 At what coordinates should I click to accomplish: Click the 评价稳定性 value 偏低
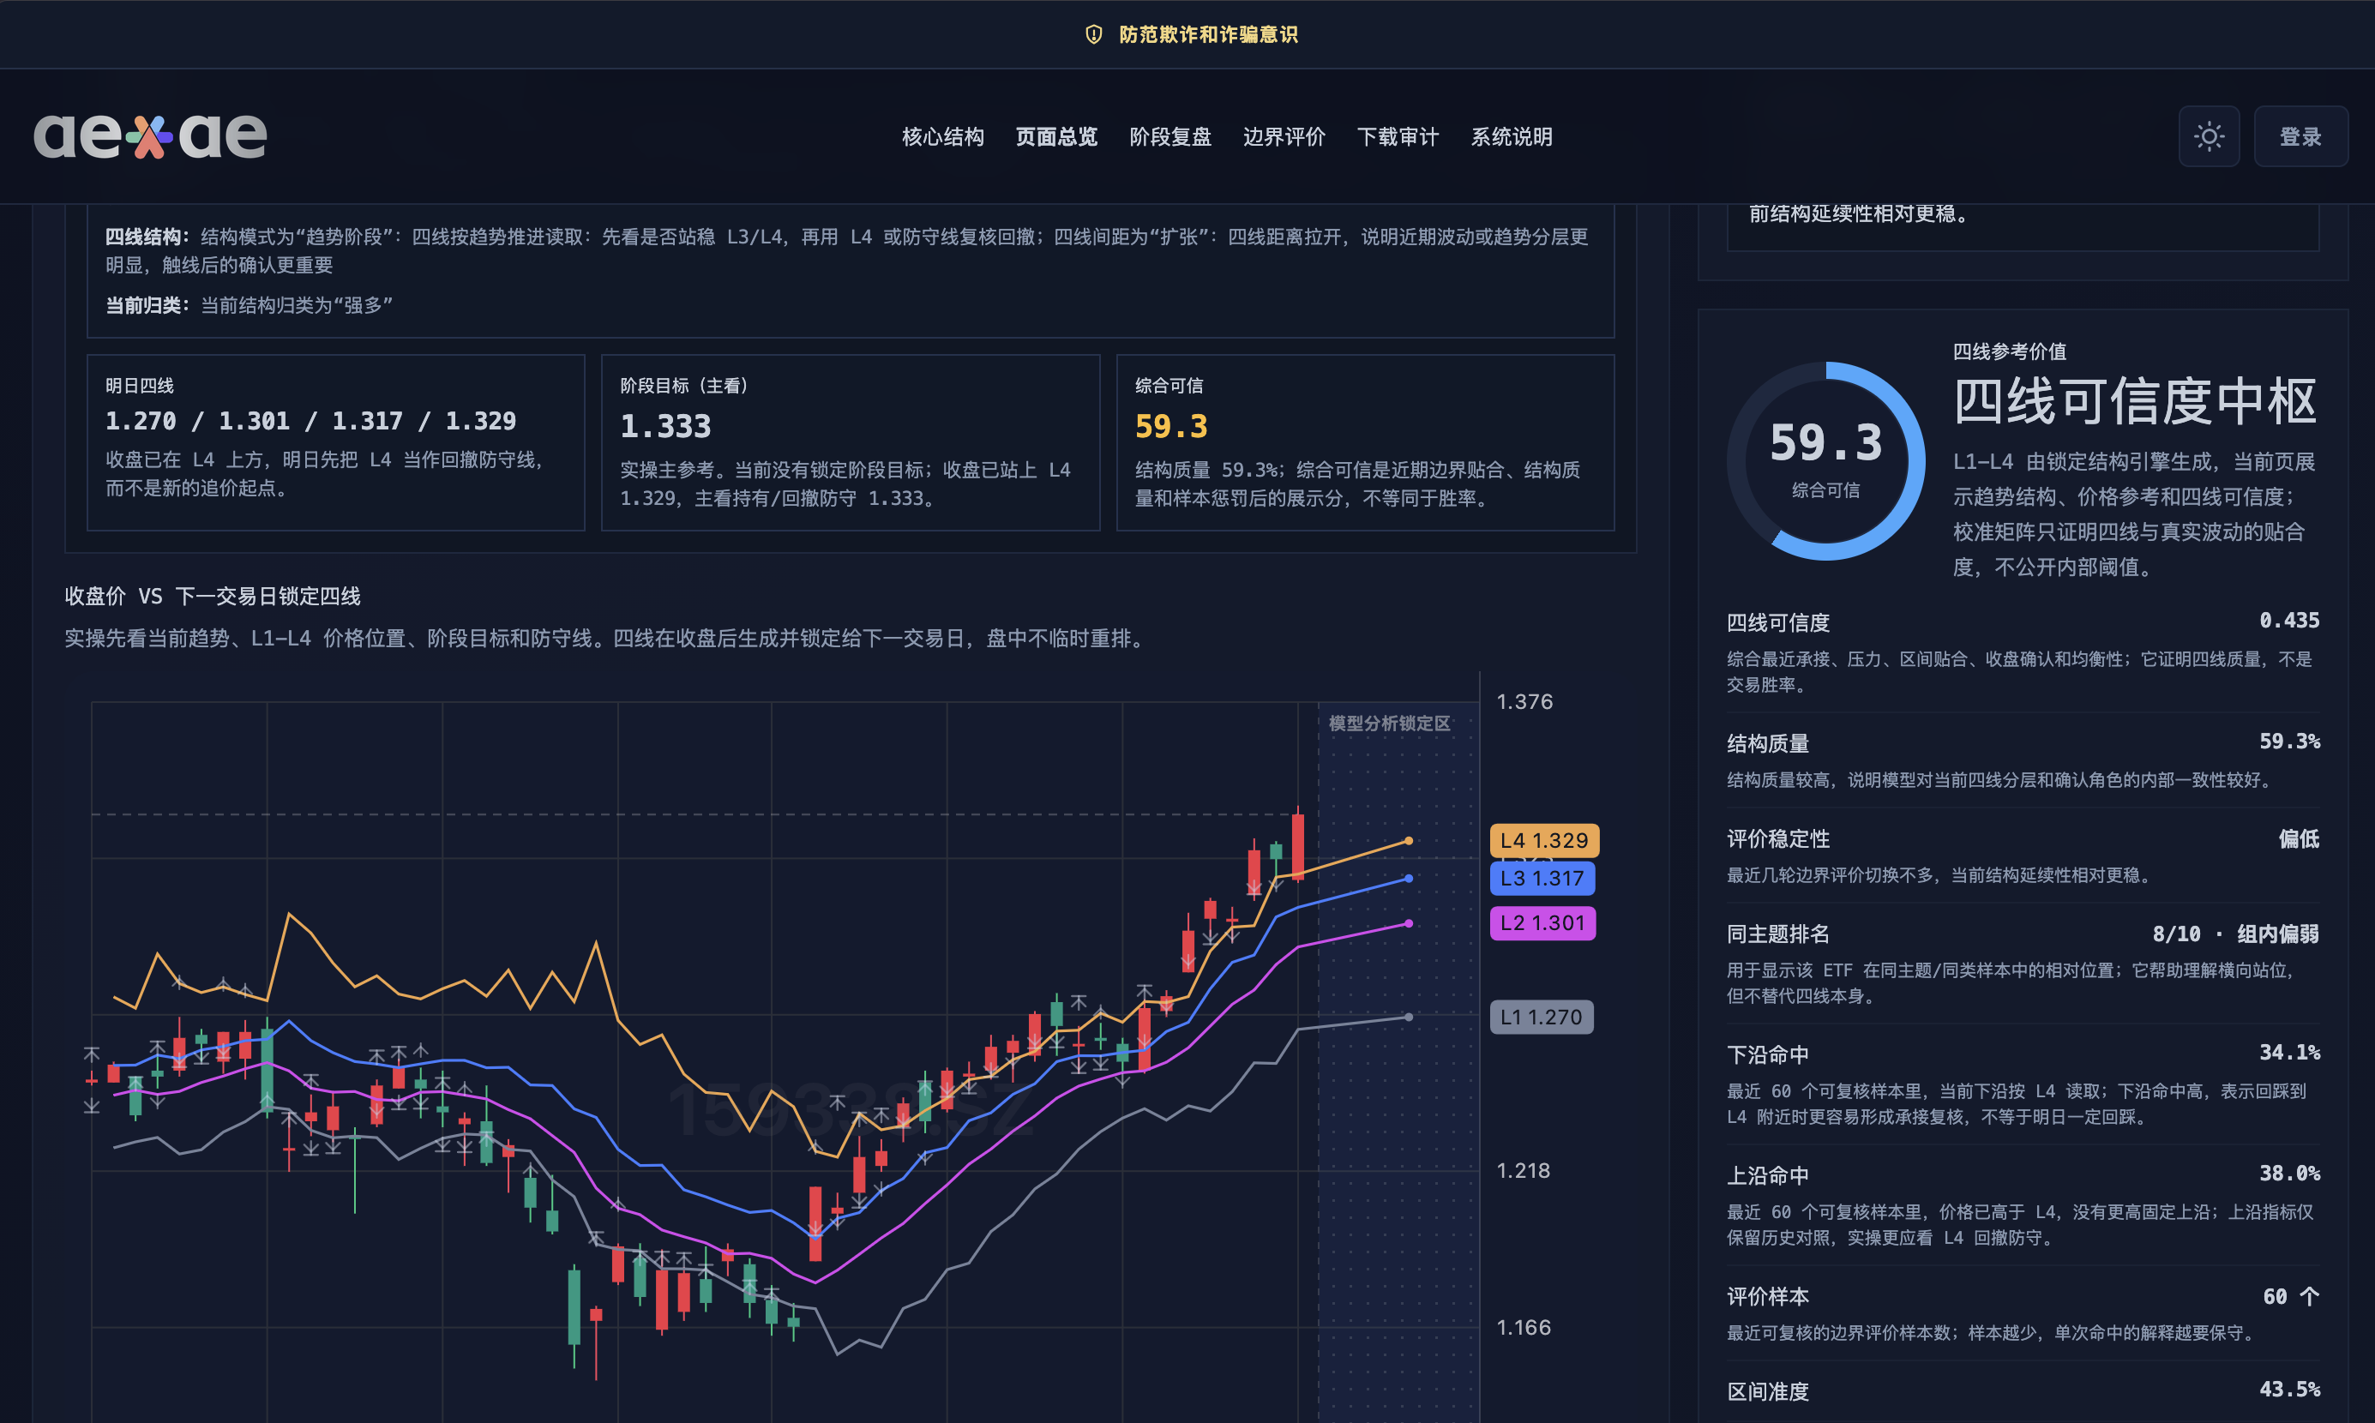(2299, 839)
